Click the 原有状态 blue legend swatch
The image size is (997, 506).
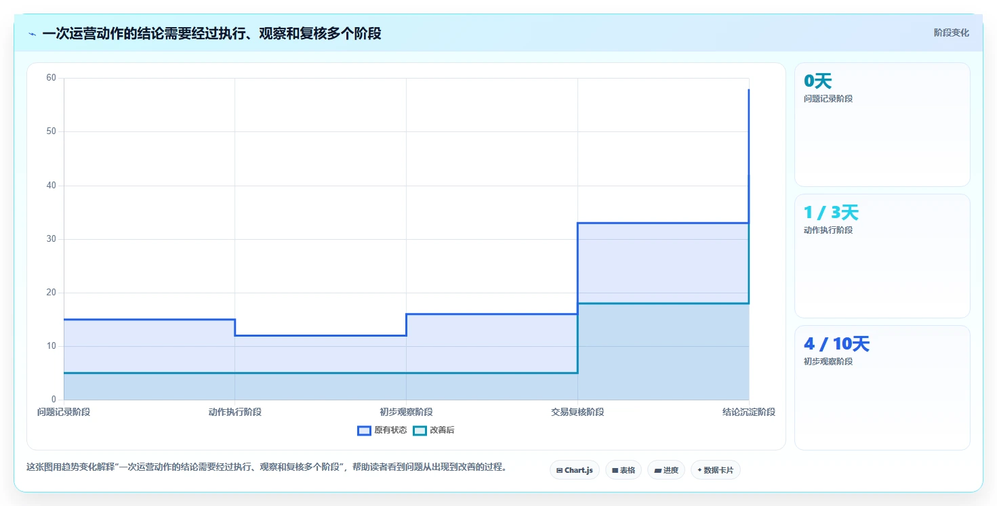tap(364, 430)
